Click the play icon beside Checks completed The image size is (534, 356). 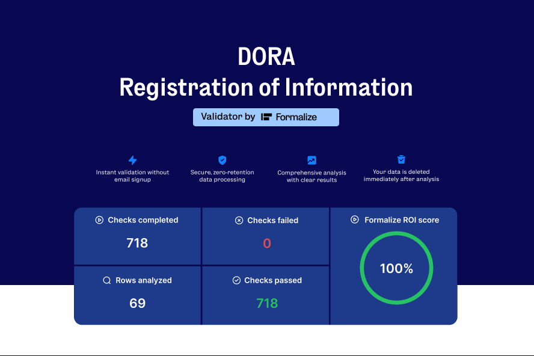click(99, 220)
